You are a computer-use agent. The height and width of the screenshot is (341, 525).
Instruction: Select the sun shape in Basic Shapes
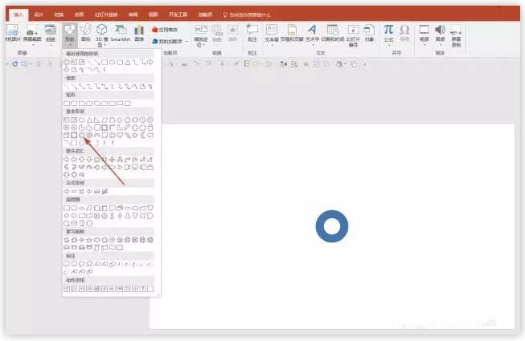point(135,135)
